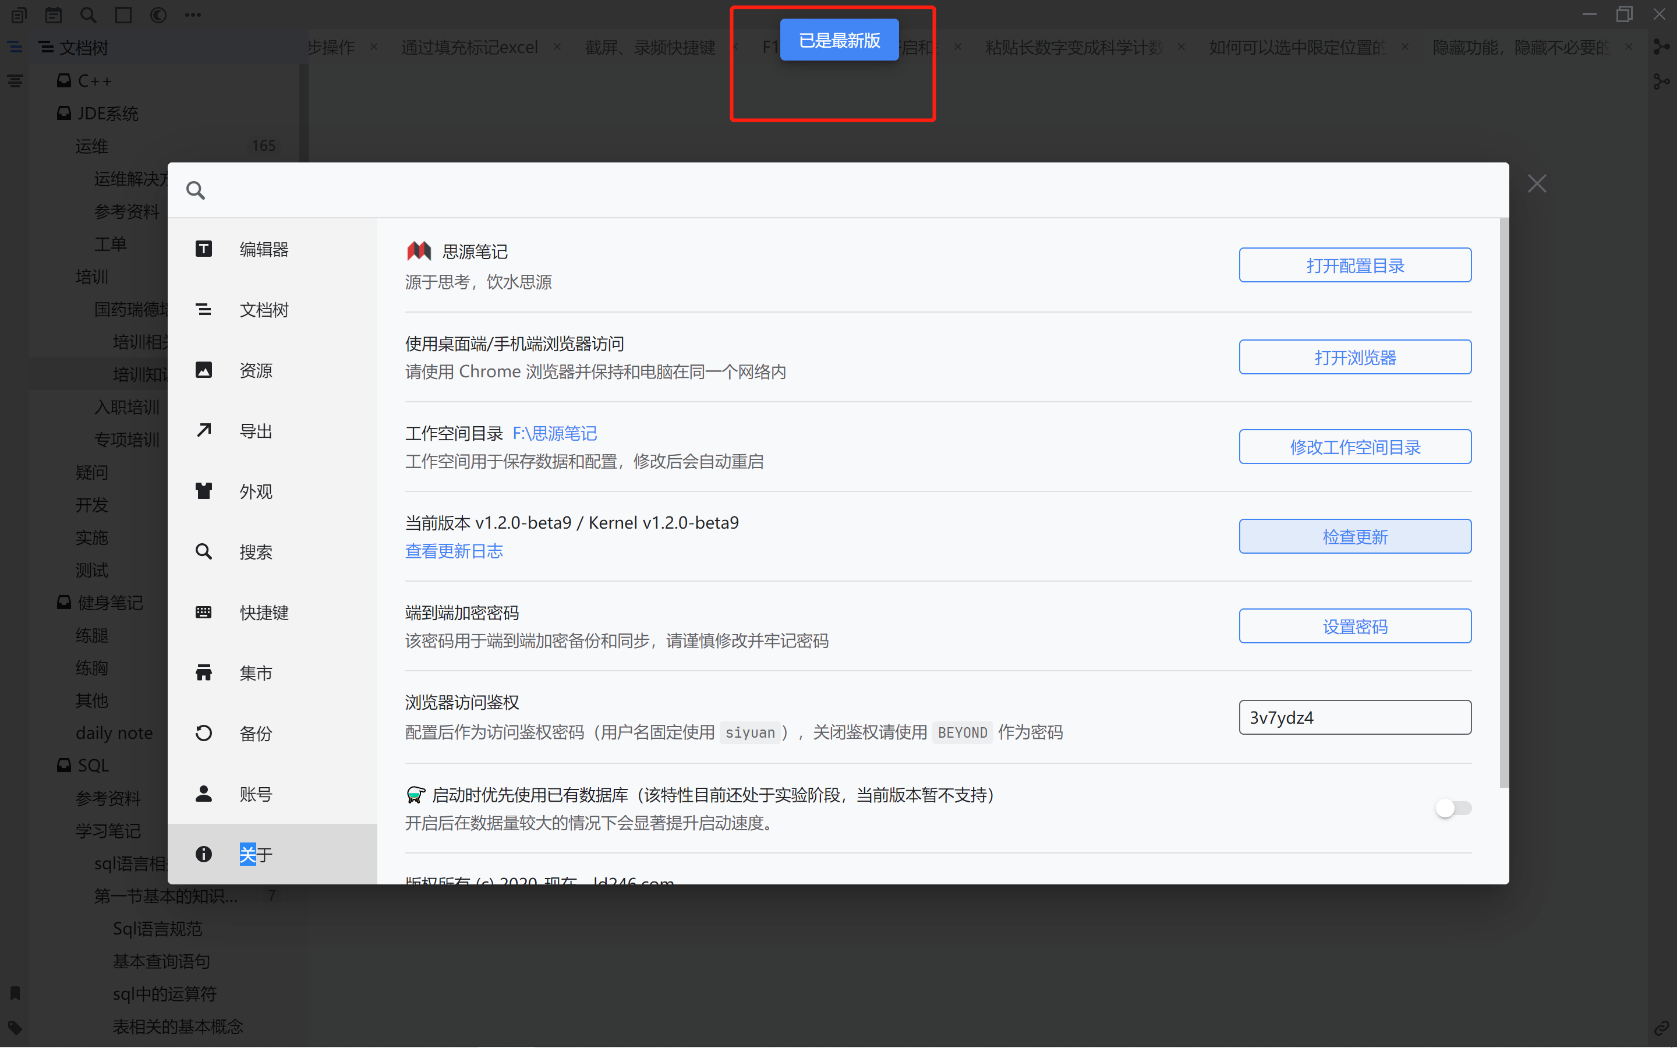Open the 外观 settings section
Image resolution: width=1677 pixels, height=1048 pixels.
pos(256,491)
